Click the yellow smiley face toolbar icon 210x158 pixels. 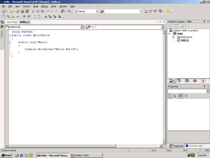168,11
